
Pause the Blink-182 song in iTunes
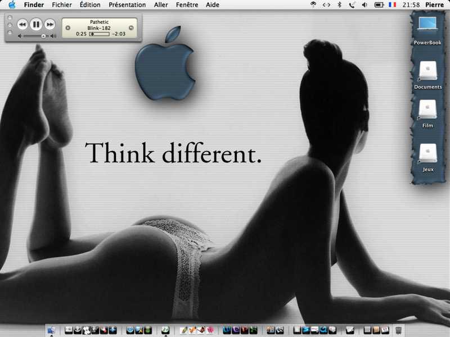pyautogui.click(x=36, y=24)
